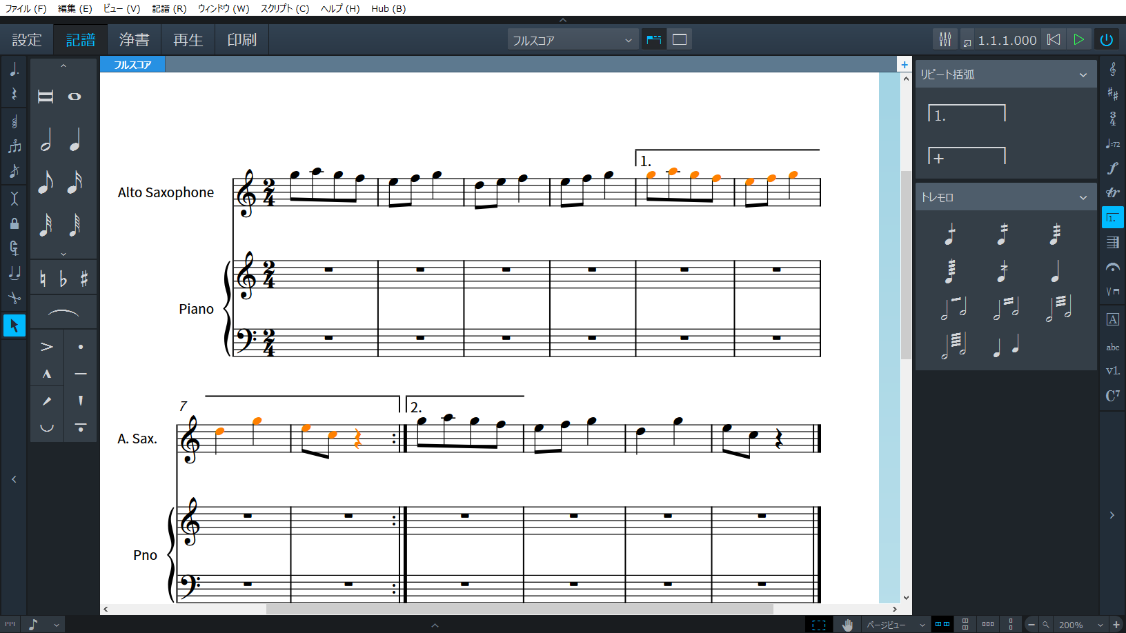Add a slur with the slur tool
Viewport: 1126px width, 633px height.
[x=63, y=314]
